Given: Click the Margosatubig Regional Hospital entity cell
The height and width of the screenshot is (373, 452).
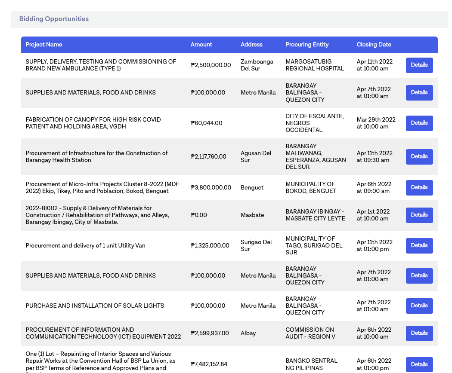Looking at the screenshot, I should 315,65.
